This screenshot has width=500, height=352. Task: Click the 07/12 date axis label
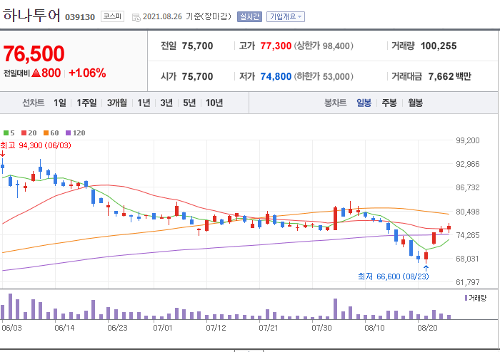pos(216,328)
